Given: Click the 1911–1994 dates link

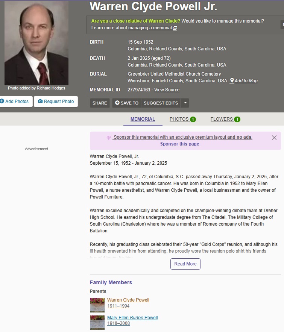Looking at the screenshot, I should click(x=118, y=306).
